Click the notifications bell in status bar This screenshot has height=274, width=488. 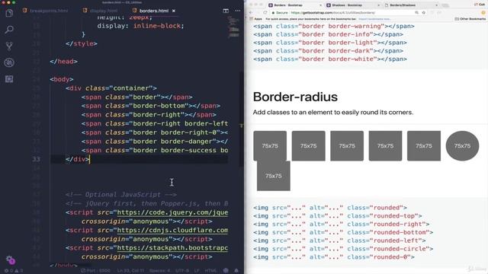tap(236, 271)
